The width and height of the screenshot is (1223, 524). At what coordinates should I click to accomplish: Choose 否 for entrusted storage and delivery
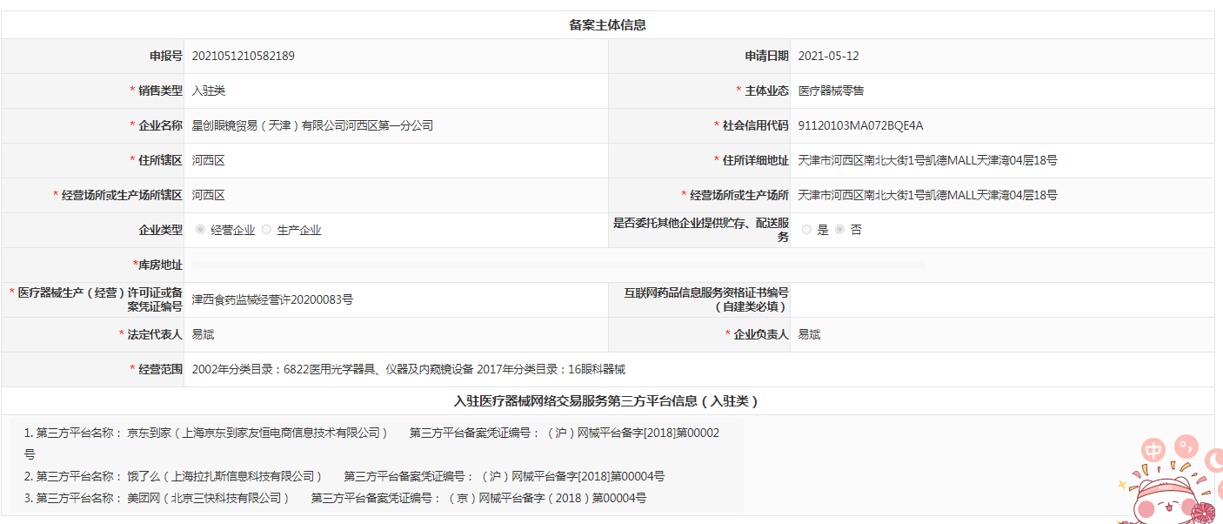[x=839, y=230]
